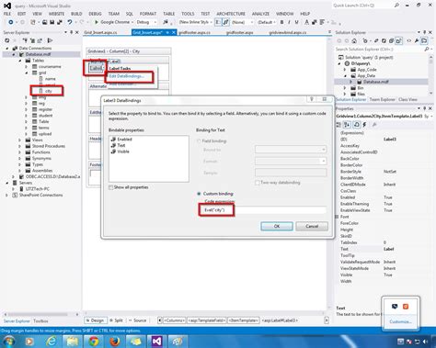Select the student table in Server Explorer
The image size is (436, 348).
tap(45, 116)
